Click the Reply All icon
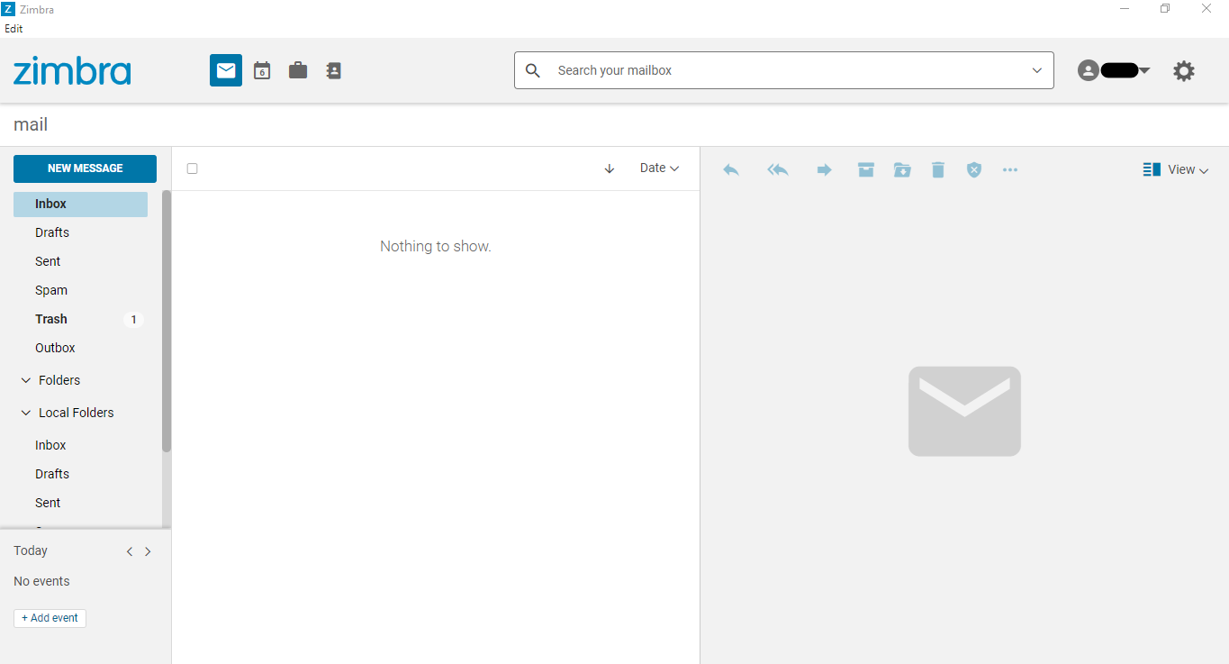The image size is (1229, 664). pyautogui.click(x=777, y=169)
